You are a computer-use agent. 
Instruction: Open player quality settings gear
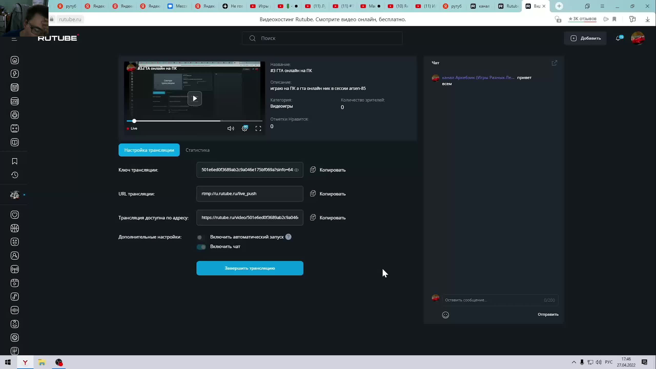(245, 128)
